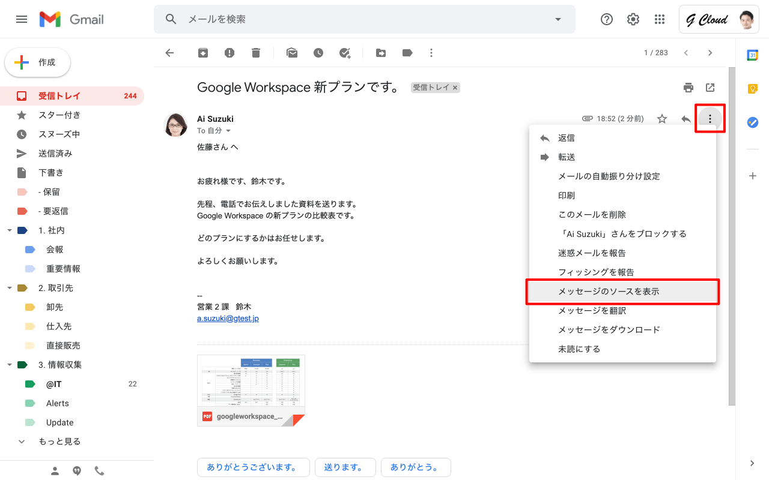
Task: Add to Tasks with the checkmark icon
Action: pyautogui.click(x=345, y=53)
